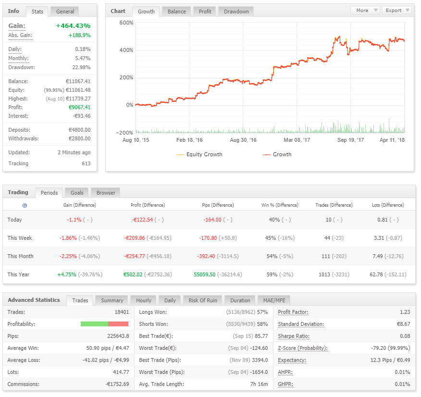This screenshot has width=421, height=397.
Task: Click the Profitability green-red bar
Action: (104, 324)
